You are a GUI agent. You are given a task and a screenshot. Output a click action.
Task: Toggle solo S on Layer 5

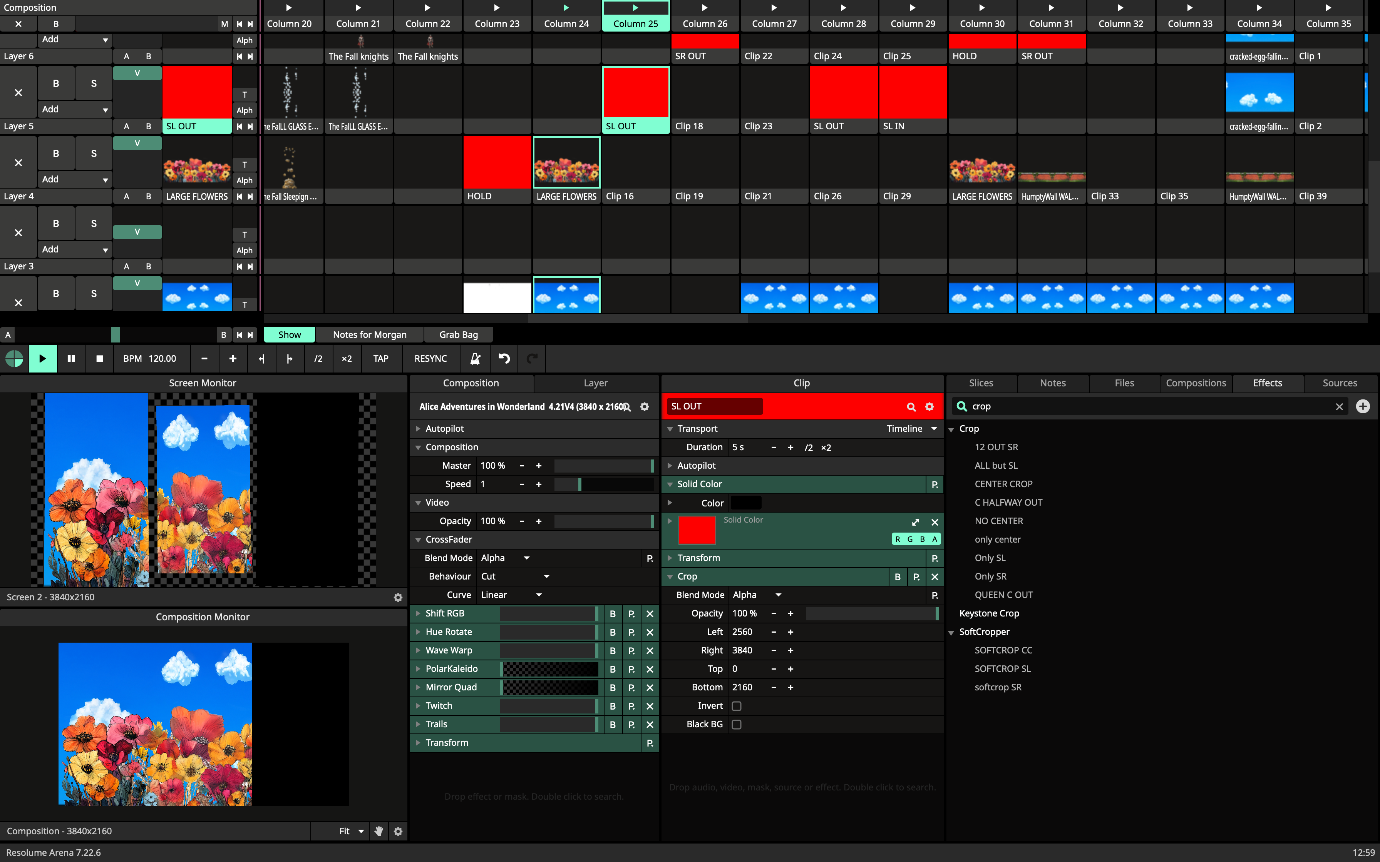pyautogui.click(x=94, y=83)
